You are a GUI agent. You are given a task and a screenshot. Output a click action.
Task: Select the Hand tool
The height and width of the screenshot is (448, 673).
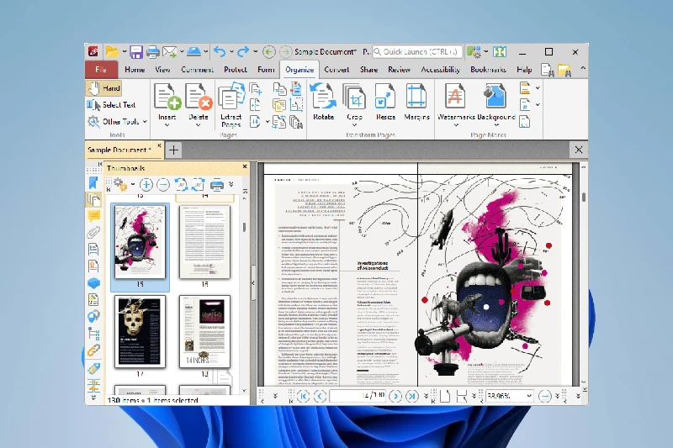[103, 88]
